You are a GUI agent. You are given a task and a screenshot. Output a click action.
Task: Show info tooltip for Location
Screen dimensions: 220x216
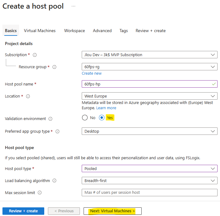[28, 96]
